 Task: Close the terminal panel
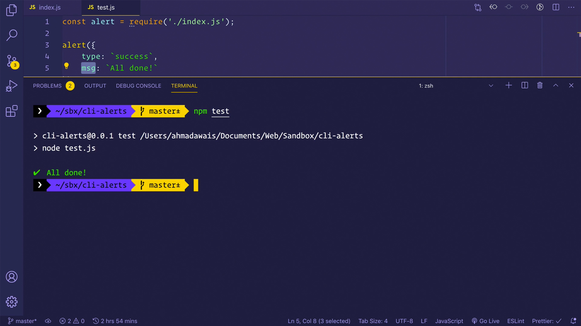(x=571, y=85)
